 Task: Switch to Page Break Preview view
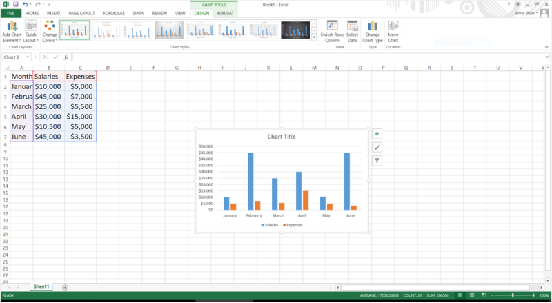[484, 295]
